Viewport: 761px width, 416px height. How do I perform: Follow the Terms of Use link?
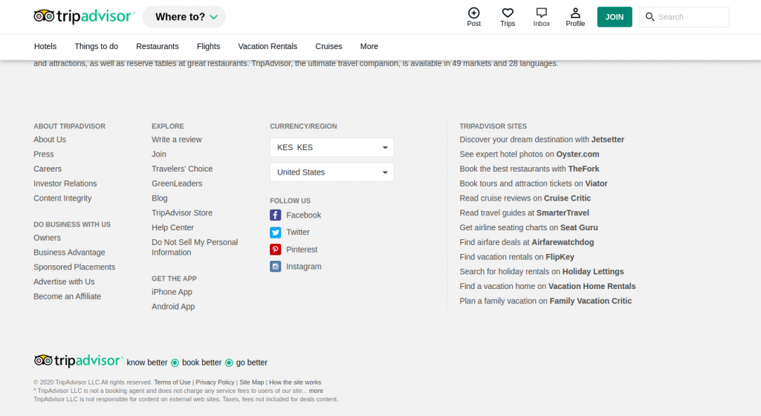tap(172, 383)
